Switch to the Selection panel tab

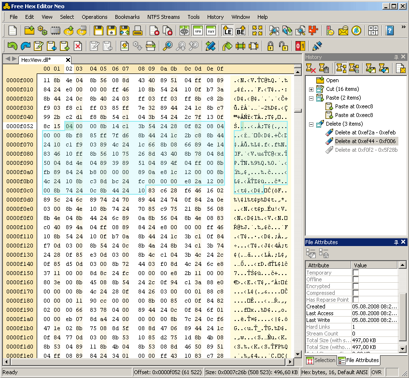pyautogui.click(x=321, y=360)
